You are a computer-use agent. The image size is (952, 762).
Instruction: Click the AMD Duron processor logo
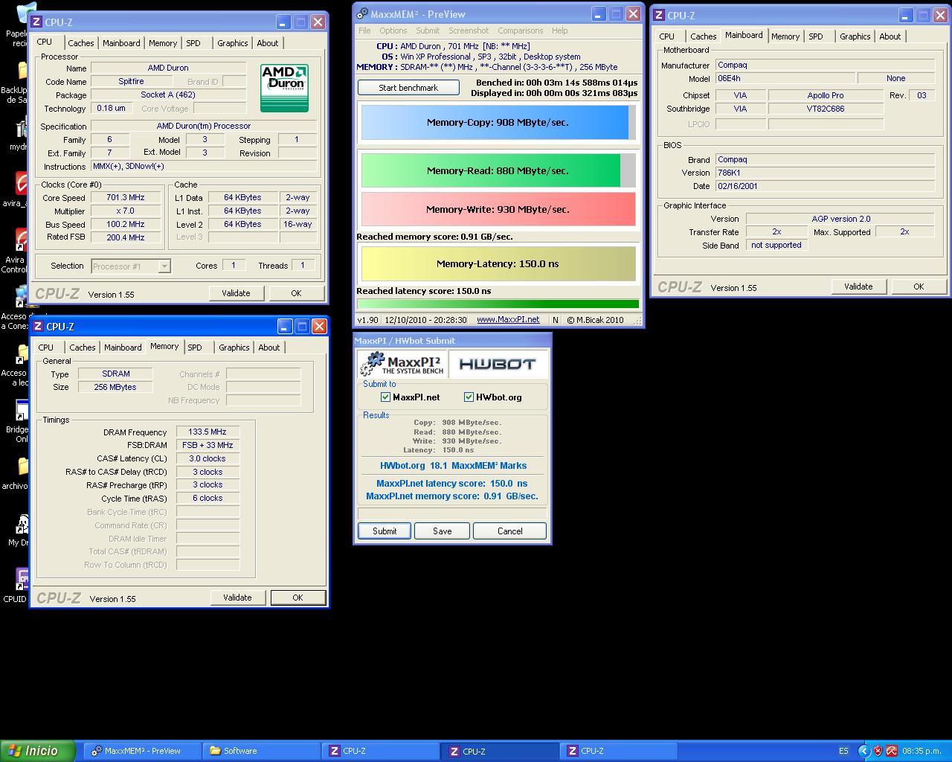coord(284,89)
